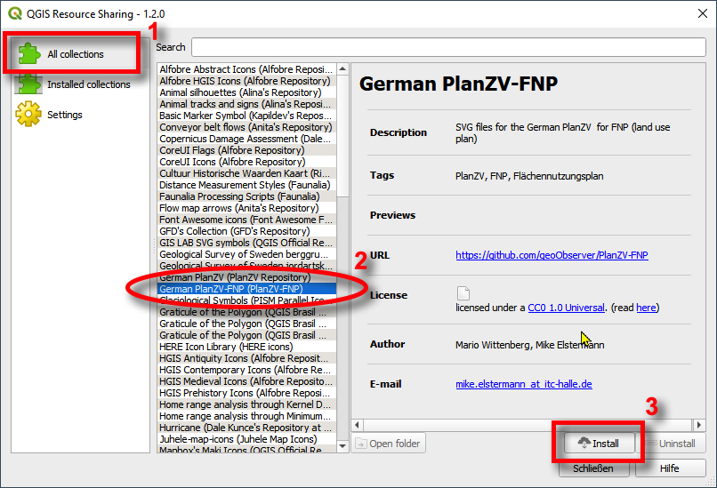Viewport: 717px width, 488px height.
Task: Select Alfobre Abstract Icons collection
Action: click(247, 69)
